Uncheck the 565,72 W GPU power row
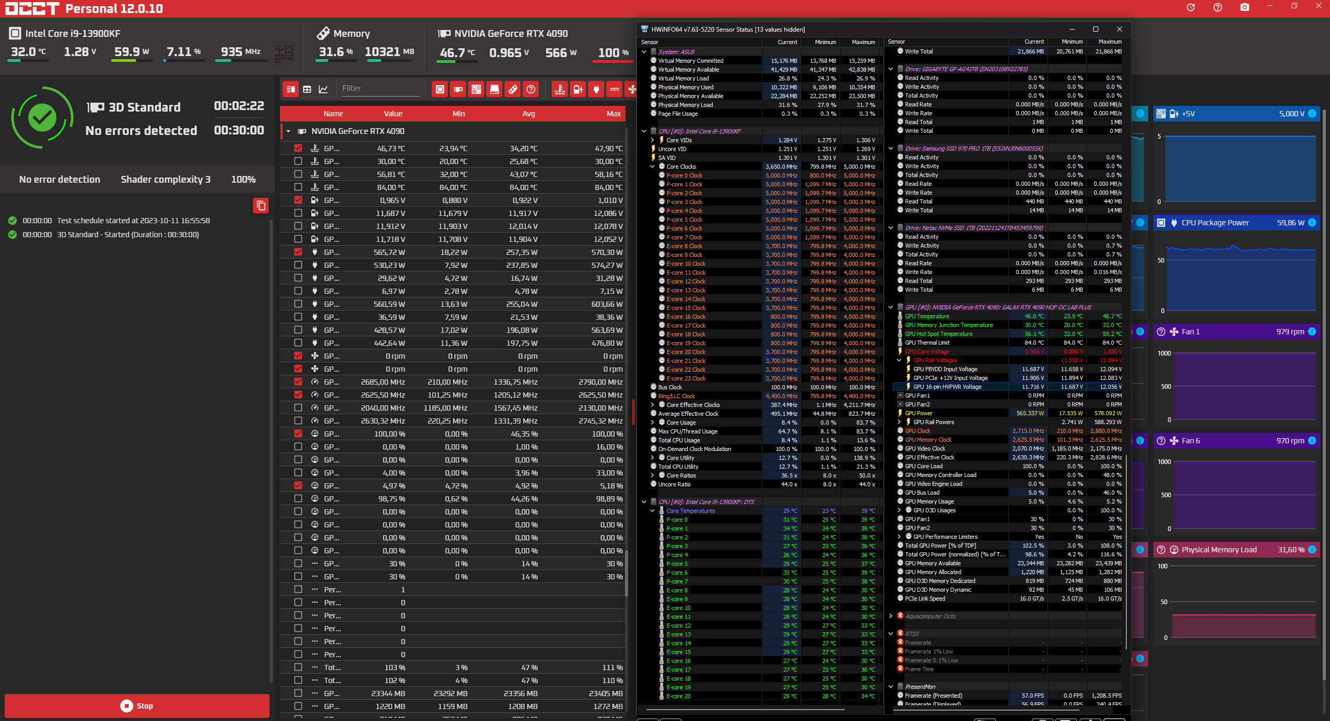Viewport: 1330px width, 721px height. [x=298, y=252]
